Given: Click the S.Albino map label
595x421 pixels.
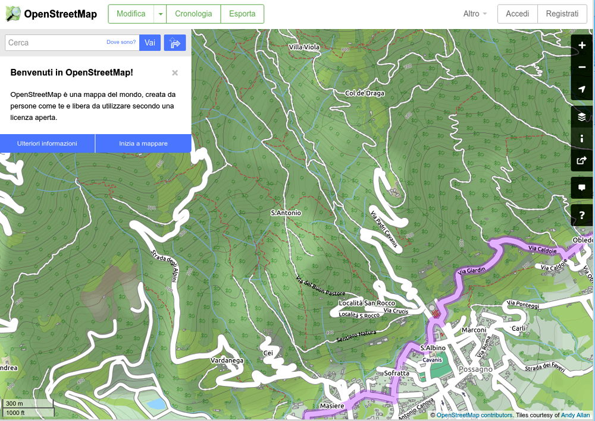Looking at the screenshot, I should coord(433,347).
